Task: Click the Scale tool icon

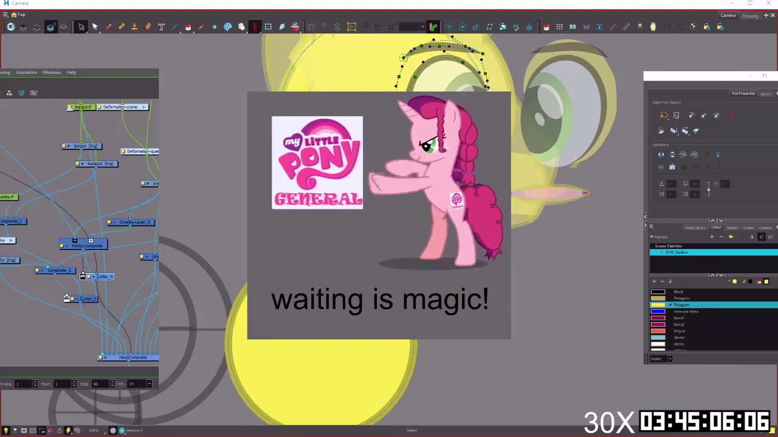Action: pyautogui.click(x=476, y=27)
